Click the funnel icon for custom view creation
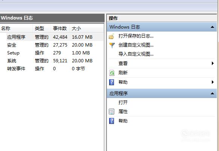Image resolution: width=219 pixels, height=151 pixels. click(x=112, y=45)
